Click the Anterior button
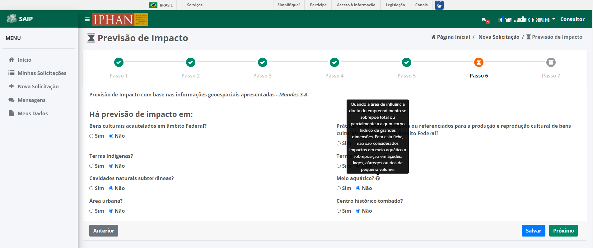 coord(104,231)
